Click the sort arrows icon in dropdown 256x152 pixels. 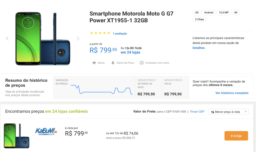tap(212, 112)
